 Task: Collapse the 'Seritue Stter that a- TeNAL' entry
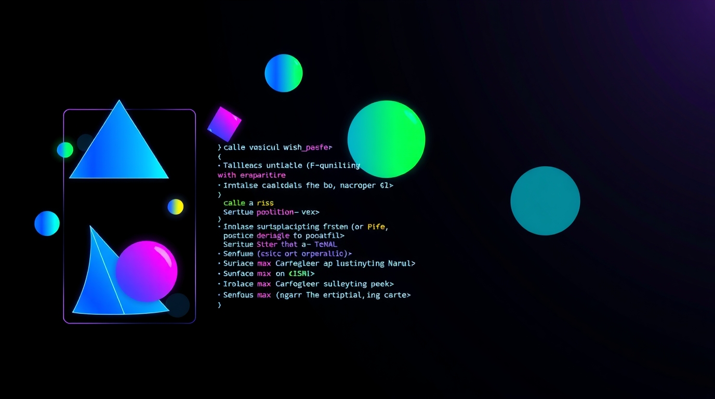(x=280, y=244)
